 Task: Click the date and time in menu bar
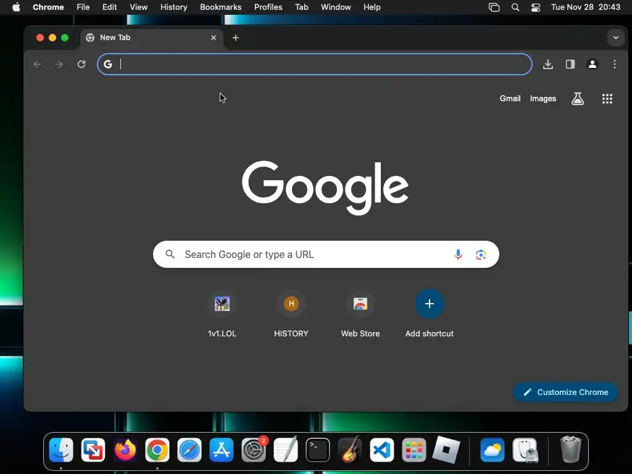pyautogui.click(x=585, y=7)
